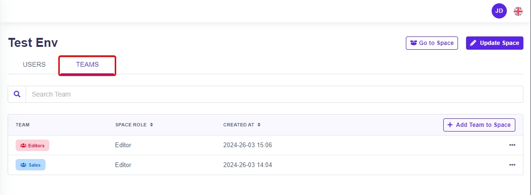531x195 pixels.
Task: Switch to the Users tab
Action: (34, 65)
